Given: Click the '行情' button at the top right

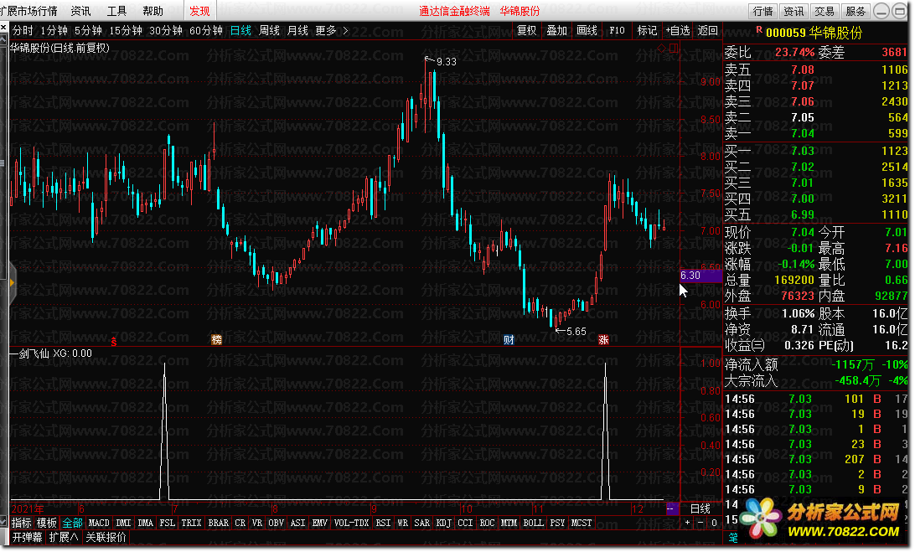Looking at the screenshot, I should tap(762, 11).
